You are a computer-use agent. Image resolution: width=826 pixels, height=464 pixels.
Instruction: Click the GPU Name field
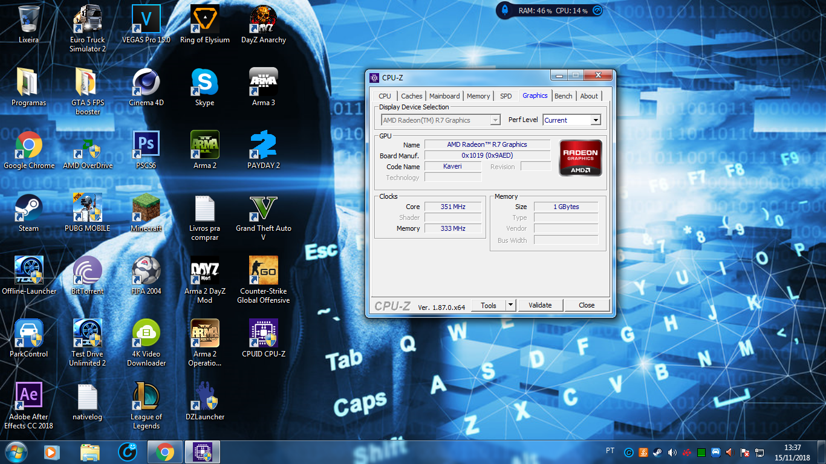[487, 144]
